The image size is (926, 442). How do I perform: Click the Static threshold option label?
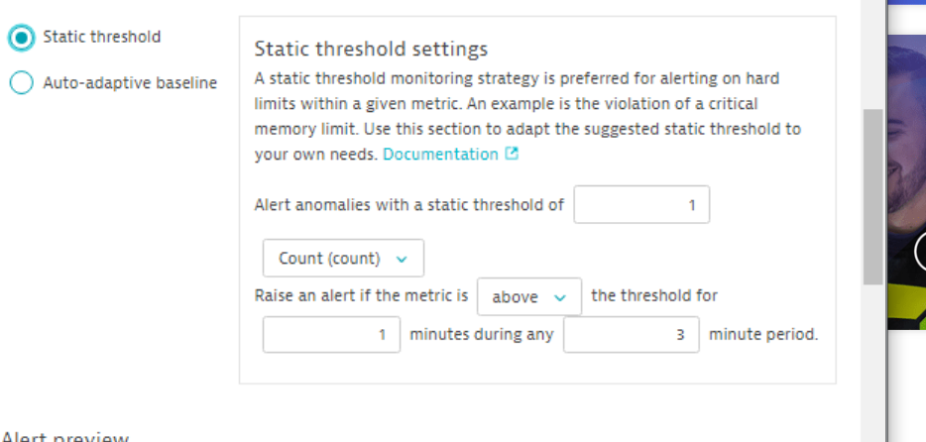pos(101,37)
